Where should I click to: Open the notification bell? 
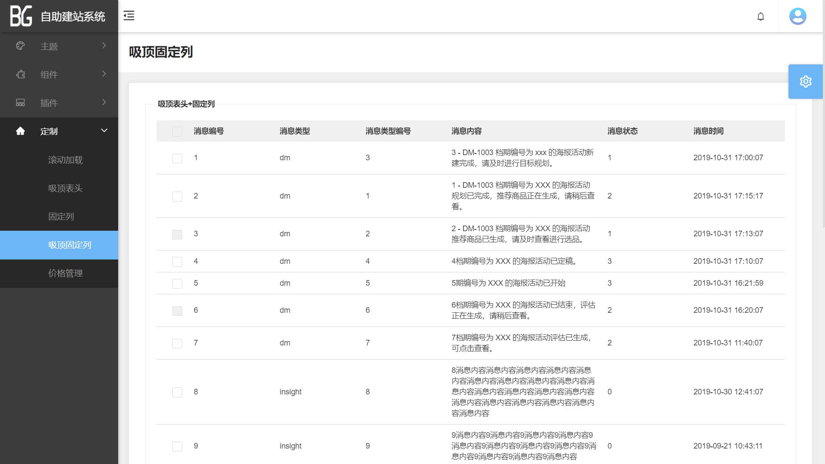click(x=761, y=16)
